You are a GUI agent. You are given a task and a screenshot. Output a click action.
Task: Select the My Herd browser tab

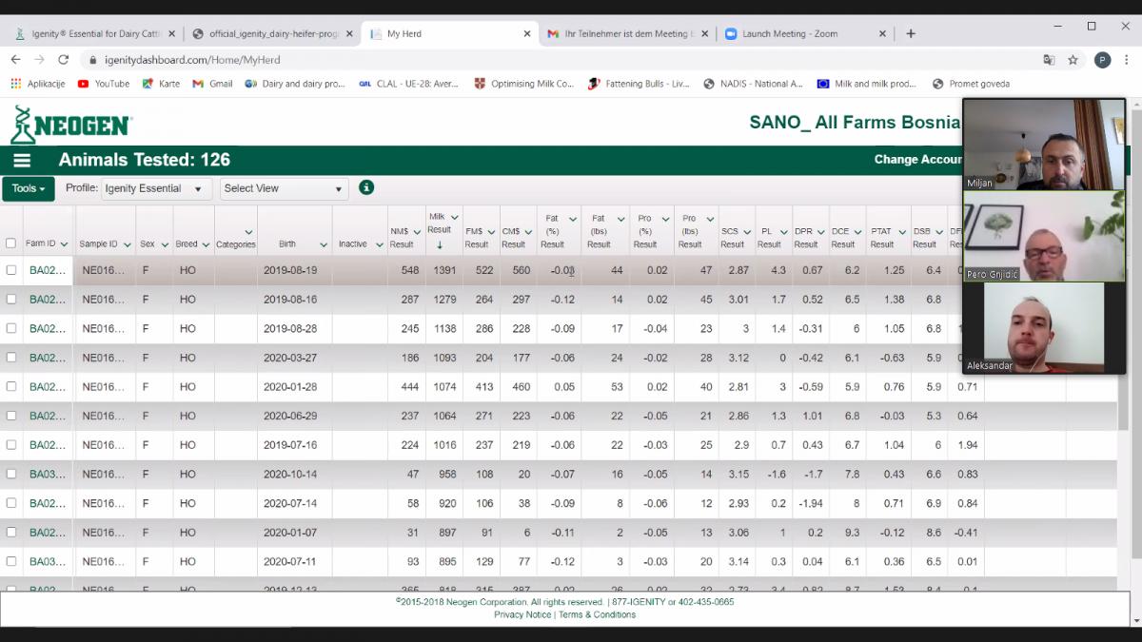click(x=449, y=33)
